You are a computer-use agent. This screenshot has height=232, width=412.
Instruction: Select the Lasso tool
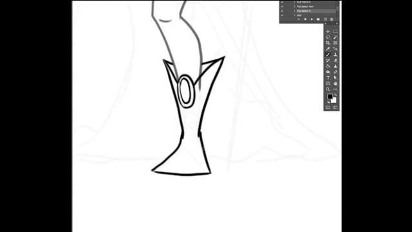click(x=328, y=37)
